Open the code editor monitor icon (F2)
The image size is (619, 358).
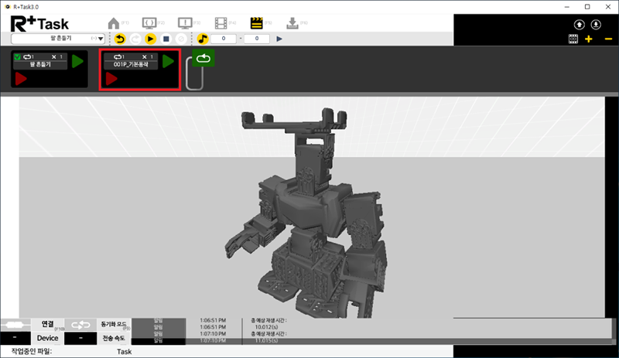click(149, 23)
